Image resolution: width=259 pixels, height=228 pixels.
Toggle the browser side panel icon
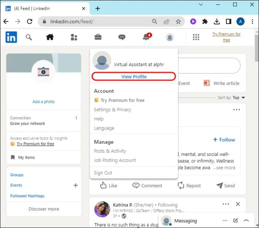click(x=229, y=21)
